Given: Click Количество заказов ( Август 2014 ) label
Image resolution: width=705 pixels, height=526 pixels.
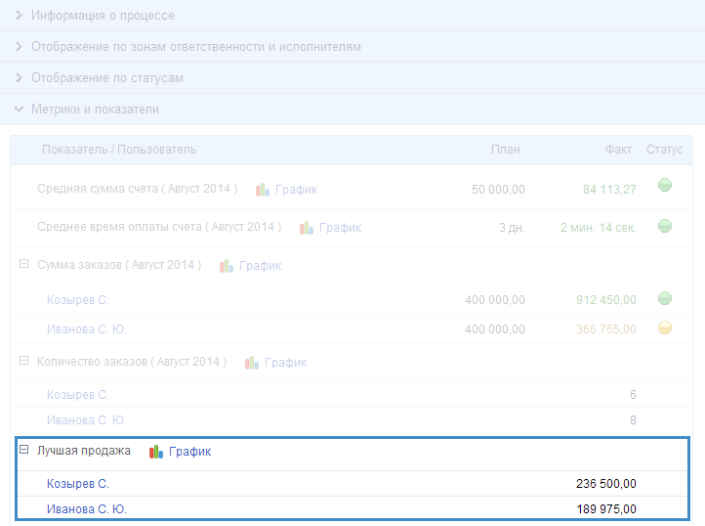Looking at the screenshot, I should pos(132,362).
